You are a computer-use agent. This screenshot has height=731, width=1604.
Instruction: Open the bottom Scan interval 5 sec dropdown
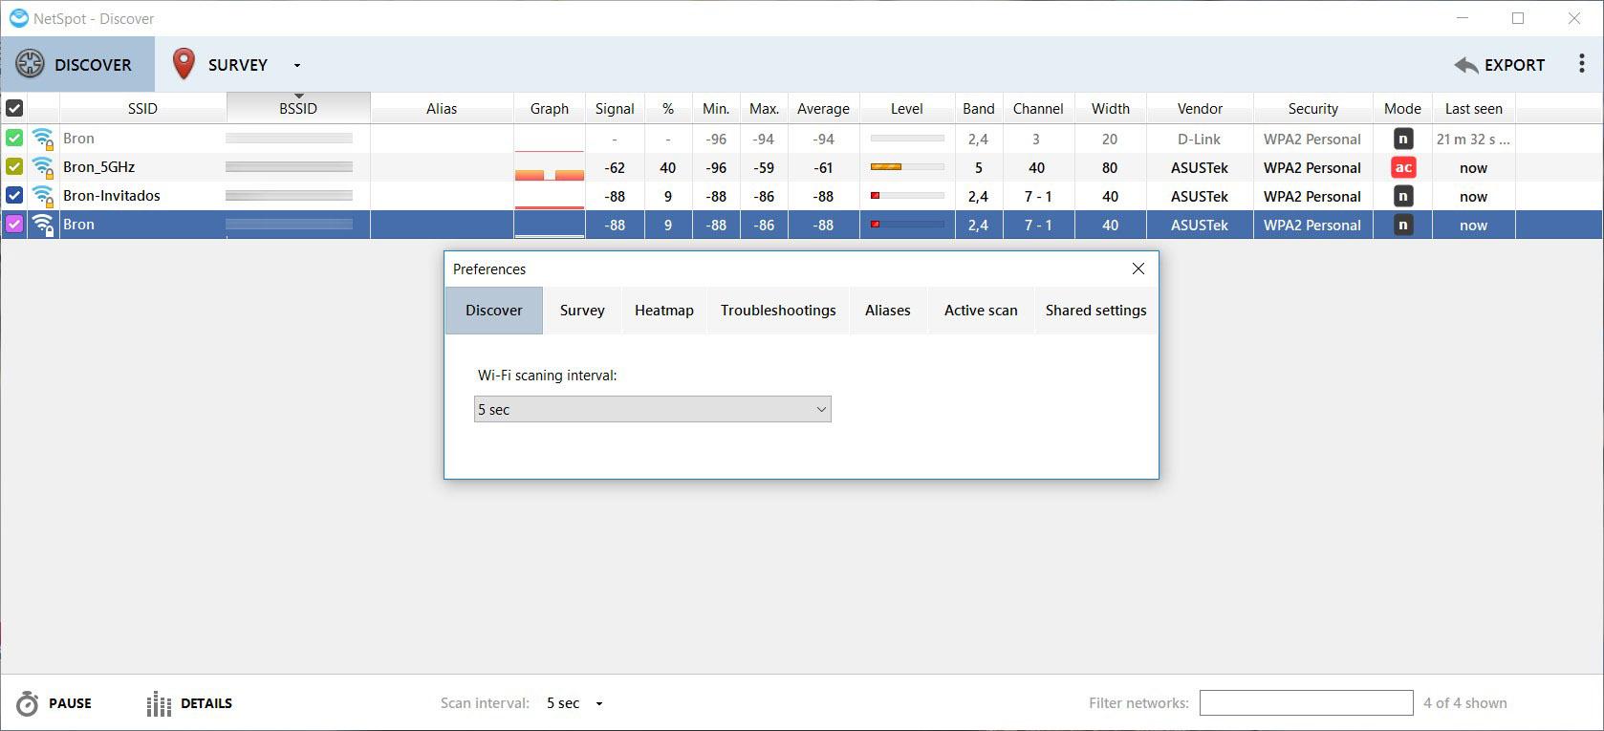pyautogui.click(x=574, y=703)
